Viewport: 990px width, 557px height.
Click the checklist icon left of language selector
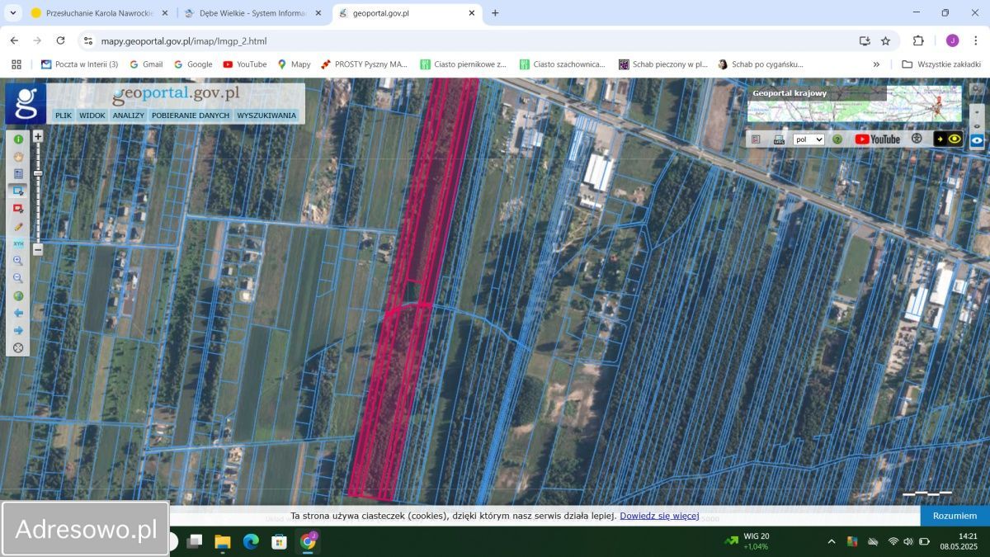pyautogui.click(x=756, y=139)
